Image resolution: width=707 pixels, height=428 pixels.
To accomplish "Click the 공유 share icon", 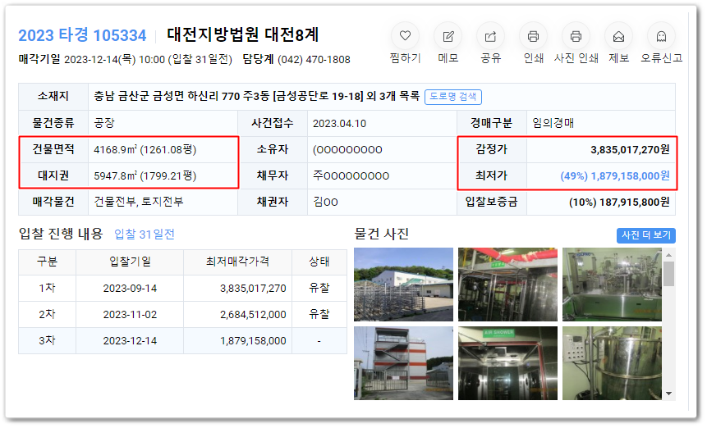I will pos(490,36).
